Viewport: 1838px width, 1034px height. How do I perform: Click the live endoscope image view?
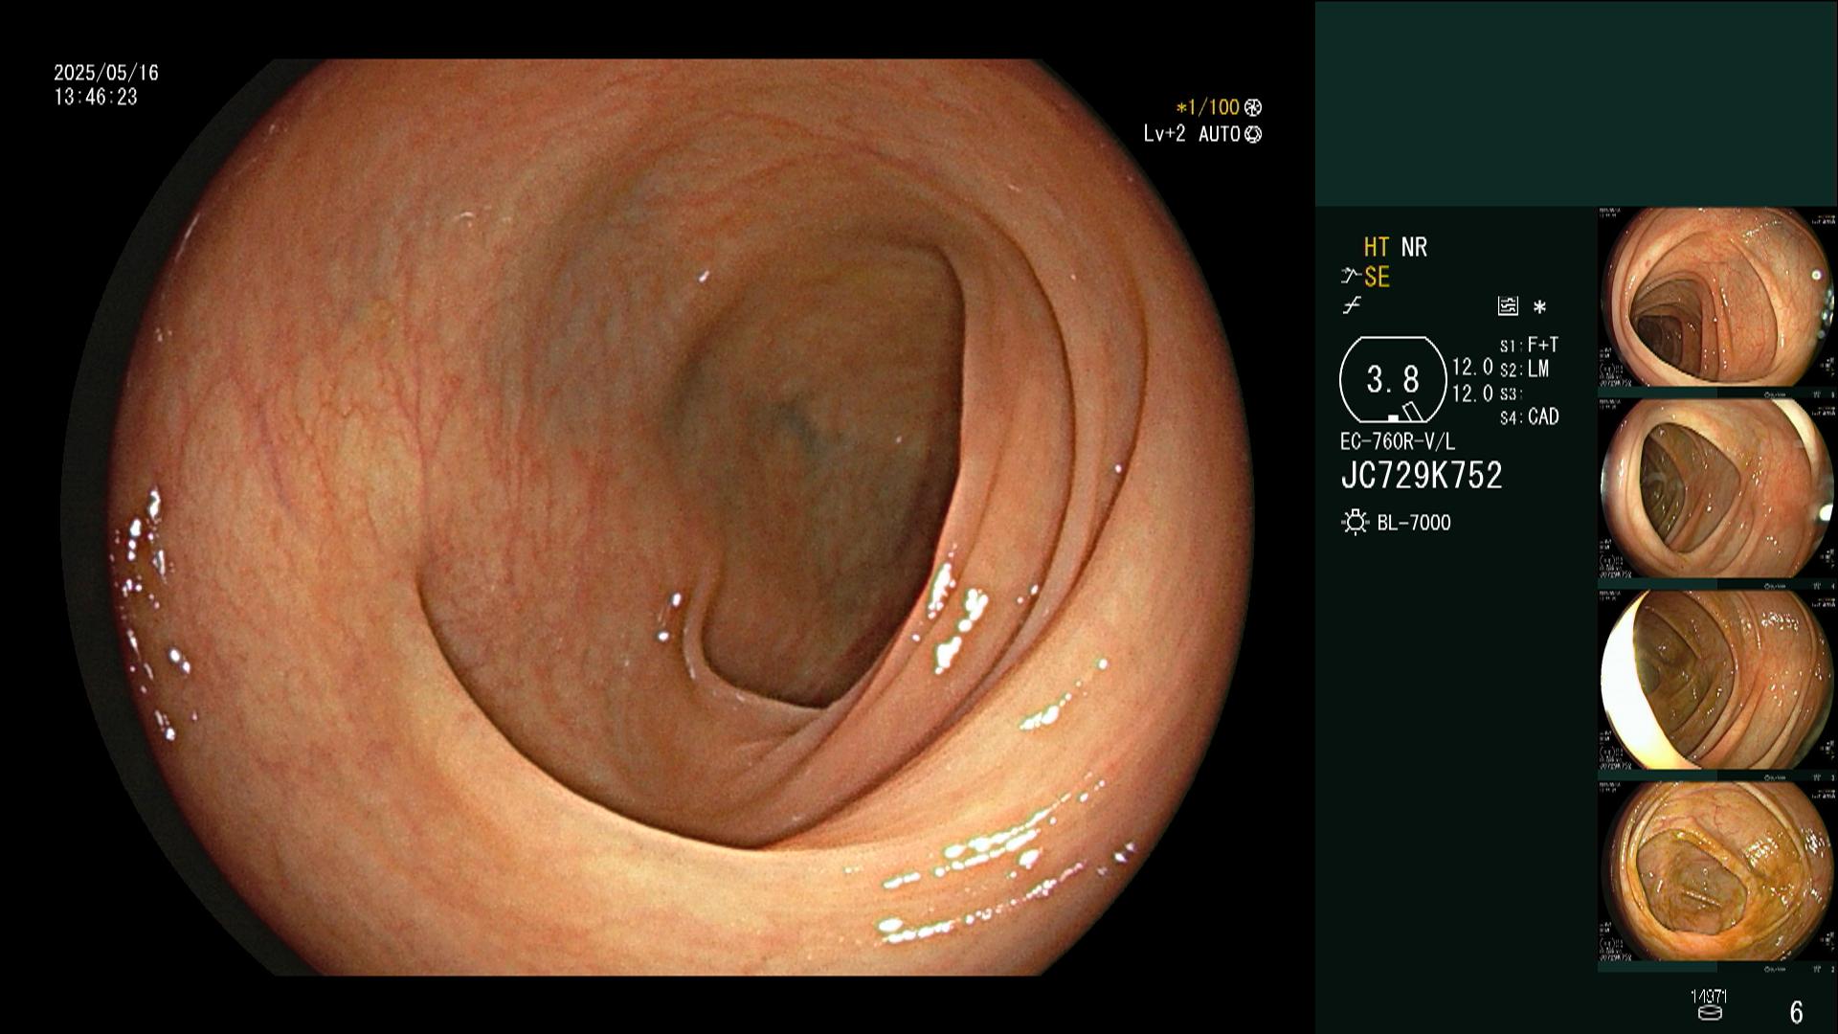coord(658,517)
